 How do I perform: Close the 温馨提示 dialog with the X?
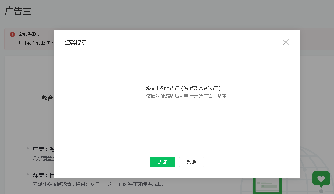286,42
